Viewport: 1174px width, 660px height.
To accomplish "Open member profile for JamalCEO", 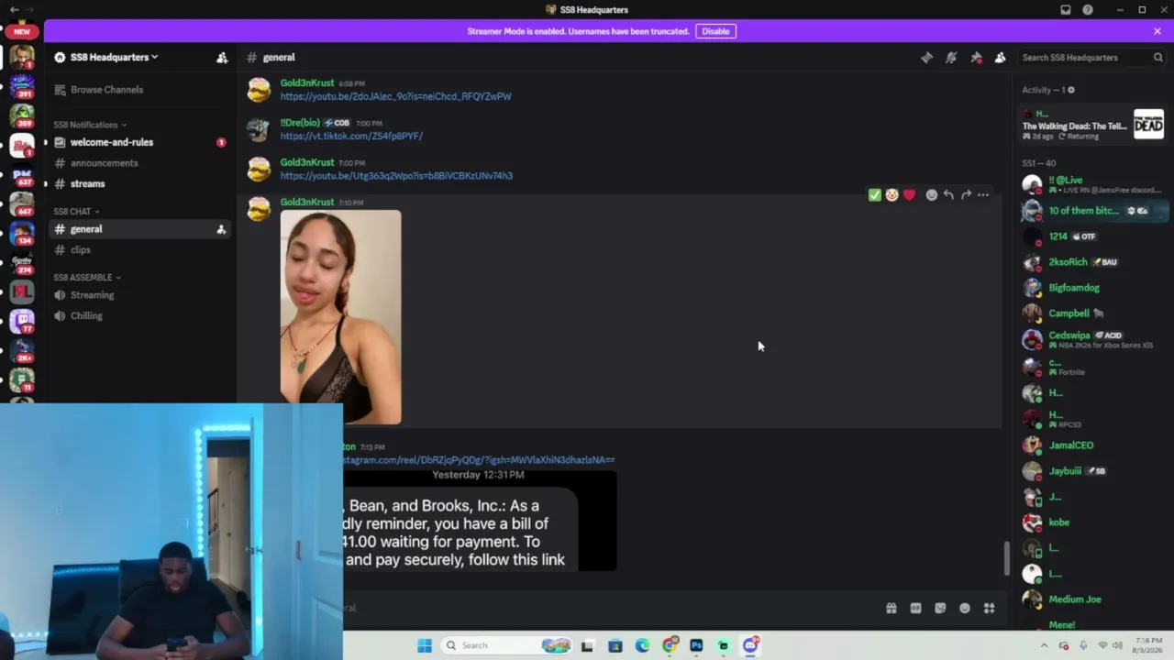I will tap(1093, 445).
